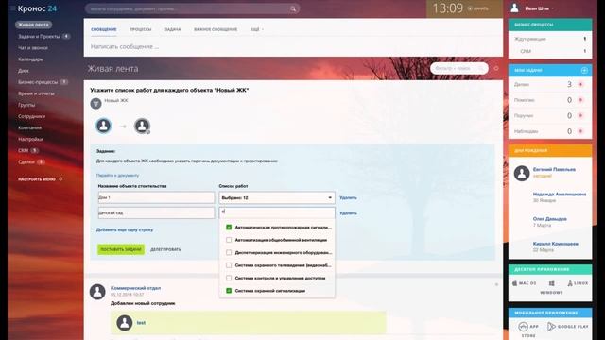Open the task author avatar
605x340 pixels.
tap(103, 126)
